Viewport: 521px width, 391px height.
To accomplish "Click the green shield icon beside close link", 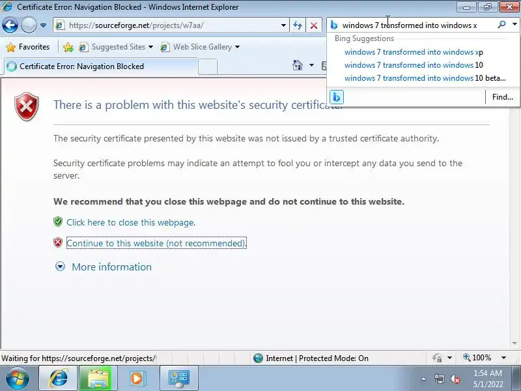I will click(58, 222).
